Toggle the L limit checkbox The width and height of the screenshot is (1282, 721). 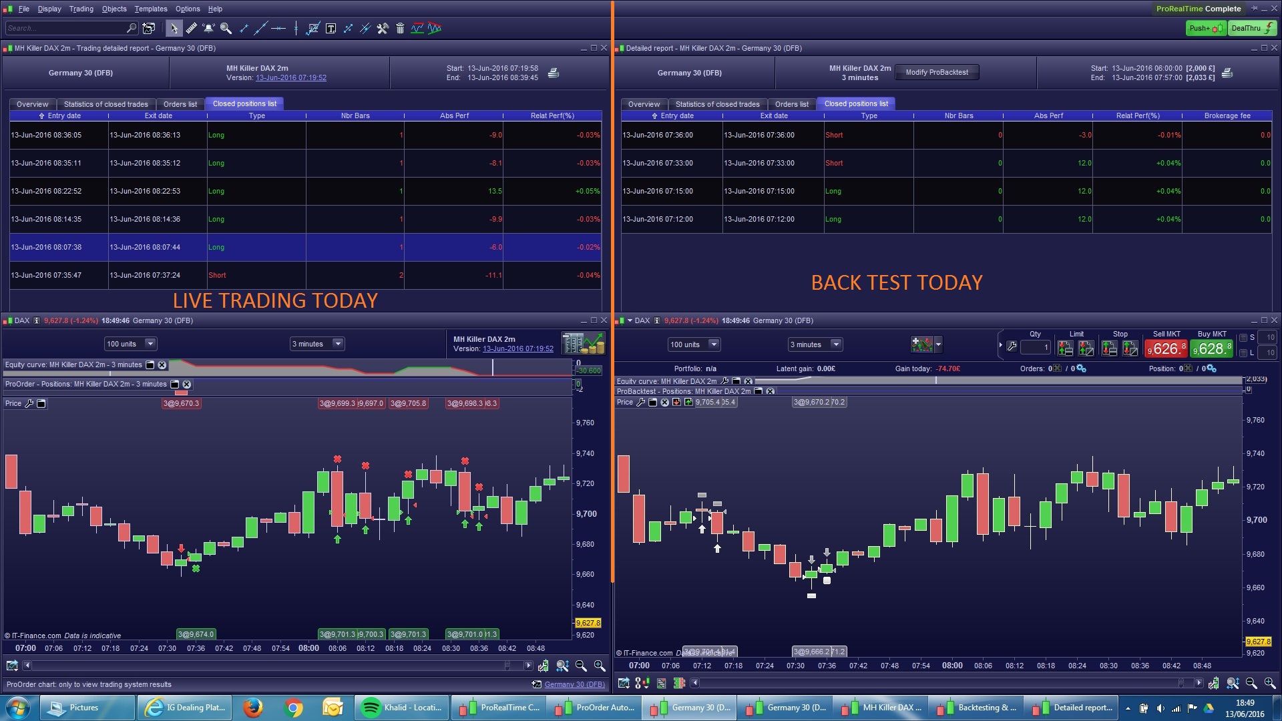1243,352
